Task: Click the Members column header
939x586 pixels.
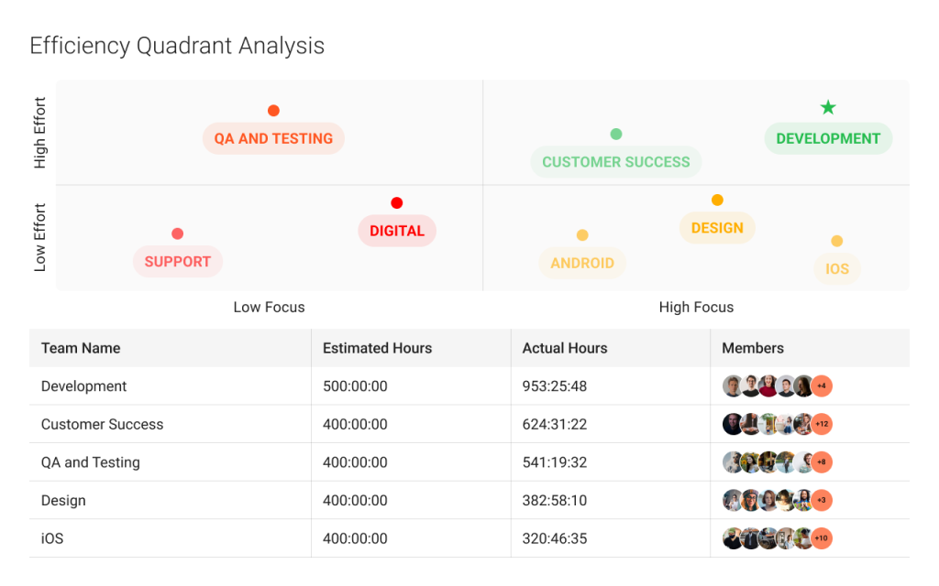Action: (x=757, y=348)
